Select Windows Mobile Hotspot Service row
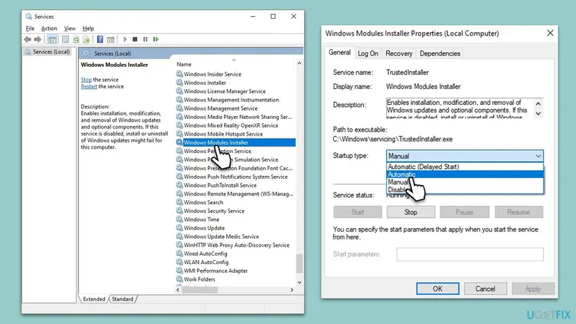 point(235,134)
